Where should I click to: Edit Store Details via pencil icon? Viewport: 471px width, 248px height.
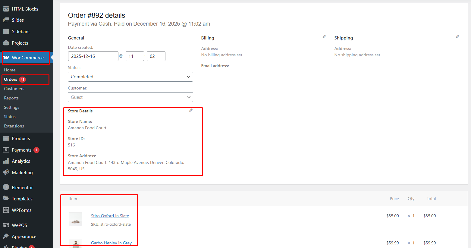point(191,110)
